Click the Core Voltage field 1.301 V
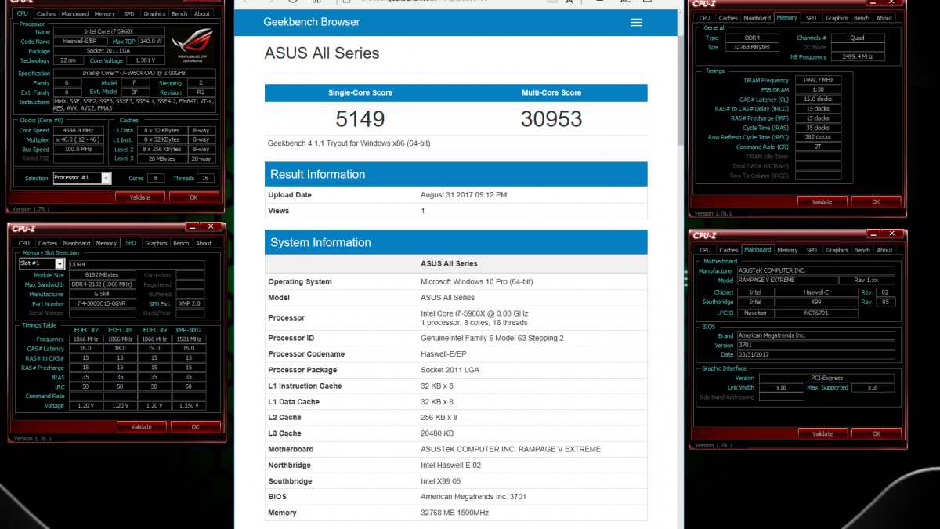This screenshot has height=529, width=940. pyautogui.click(x=145, y=60)
